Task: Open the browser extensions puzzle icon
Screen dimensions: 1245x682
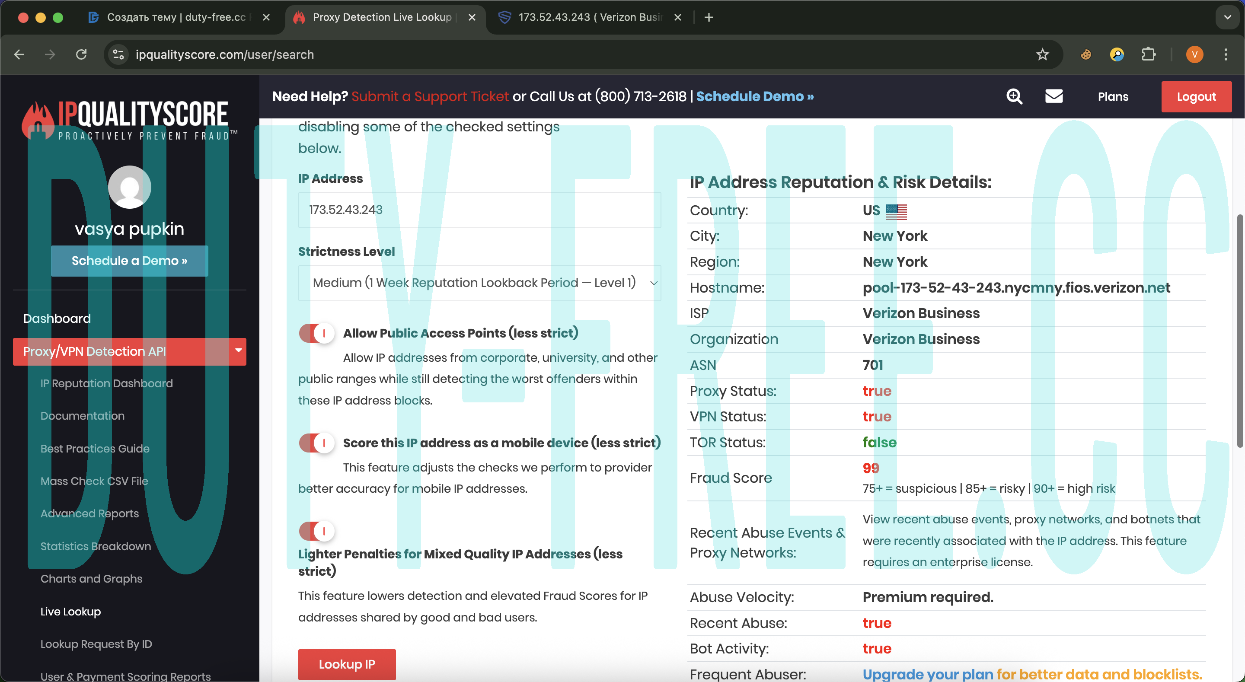Action: point(1148,54)
